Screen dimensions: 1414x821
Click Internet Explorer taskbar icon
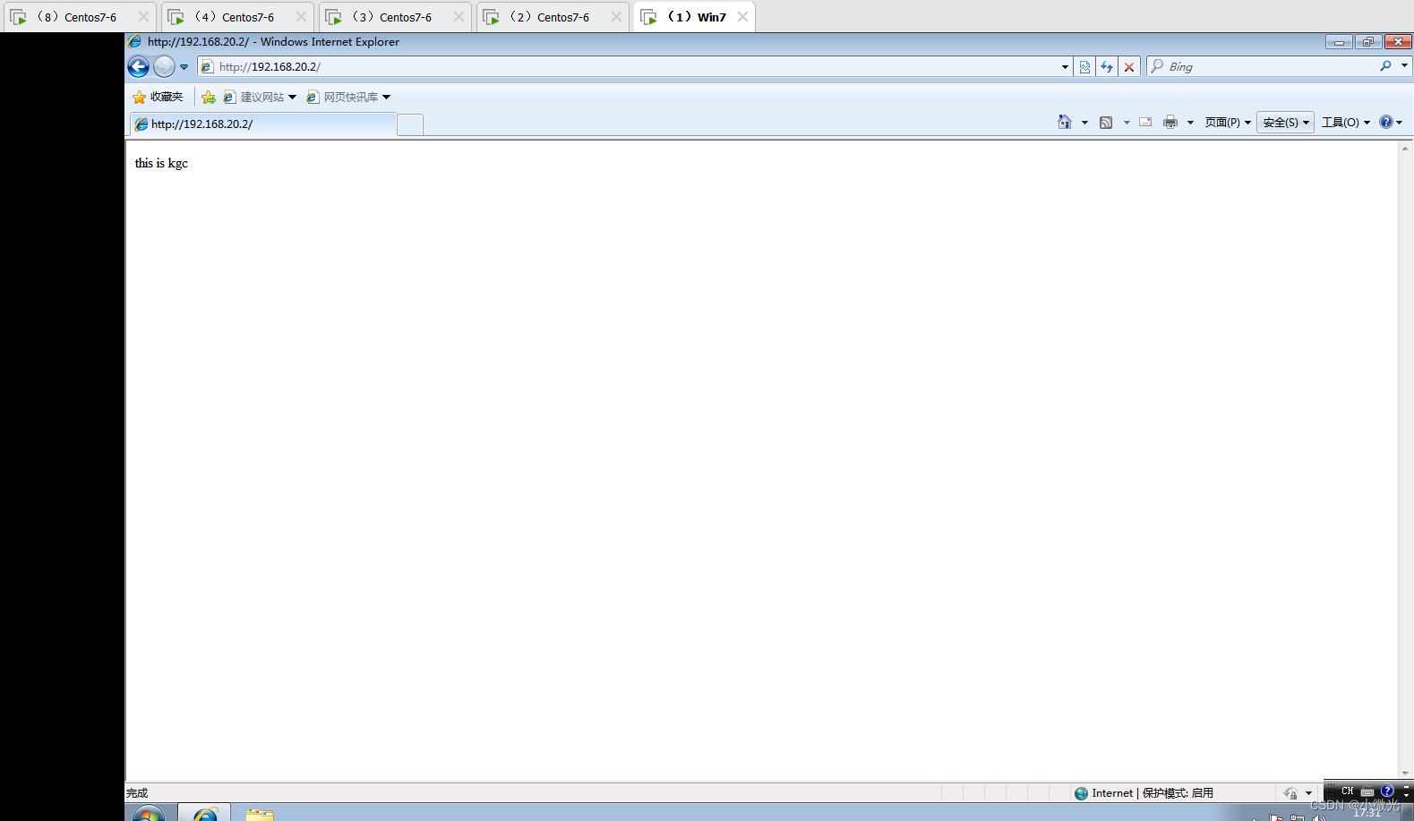205,813
